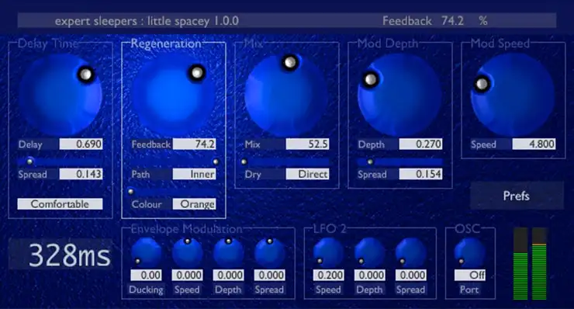The image size is (574, 309).
Task: Open the Colour dropdown showing Orange
Action: (x=194, y=204)
